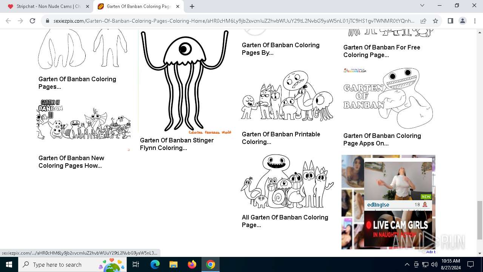Toggle the browser side panel
483x272 pixels.
click(x=450, y=21)
